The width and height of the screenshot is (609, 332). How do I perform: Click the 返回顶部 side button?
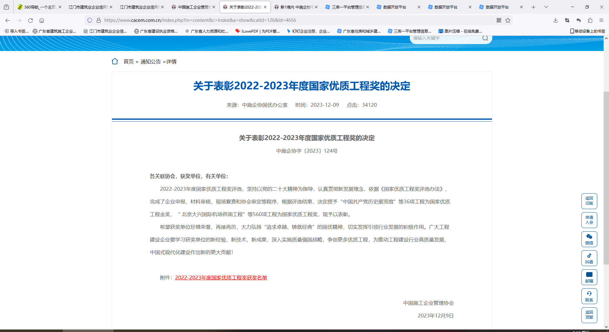click(x=589, y=315)
